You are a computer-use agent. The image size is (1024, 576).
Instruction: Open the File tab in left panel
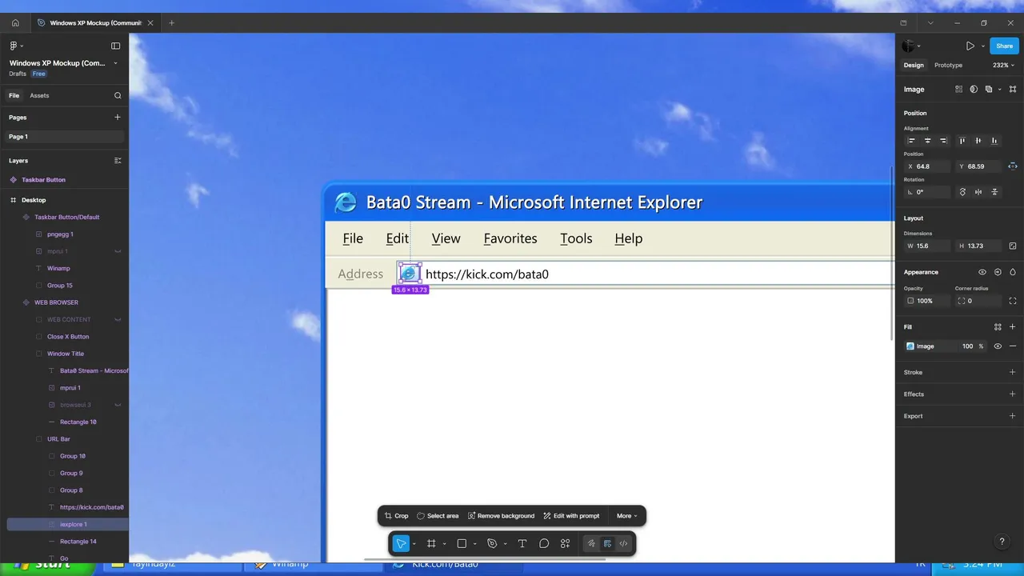pos(14,95)
